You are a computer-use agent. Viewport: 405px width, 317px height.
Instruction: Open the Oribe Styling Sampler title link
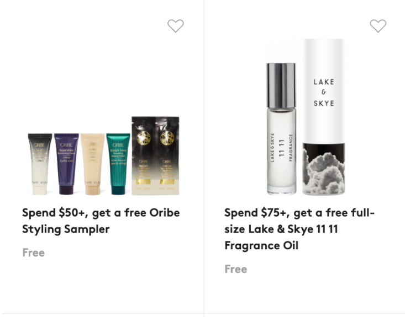(101, 221)
